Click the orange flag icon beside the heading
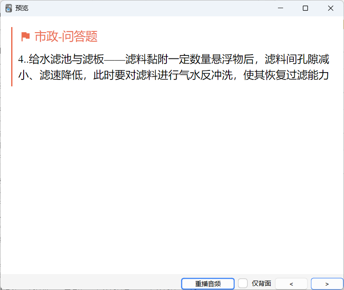This screenshot has width=344, height=290. (x=25, y=37)
